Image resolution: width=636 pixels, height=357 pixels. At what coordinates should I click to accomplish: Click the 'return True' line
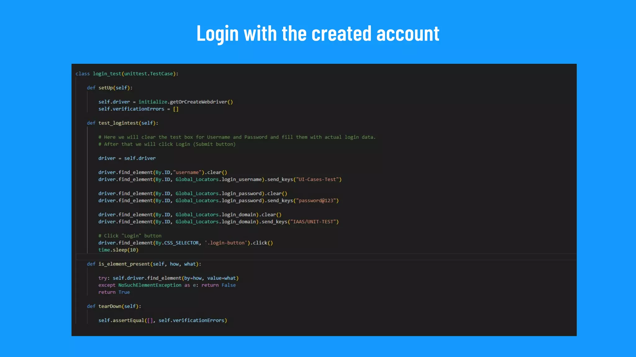coord(114,292)
